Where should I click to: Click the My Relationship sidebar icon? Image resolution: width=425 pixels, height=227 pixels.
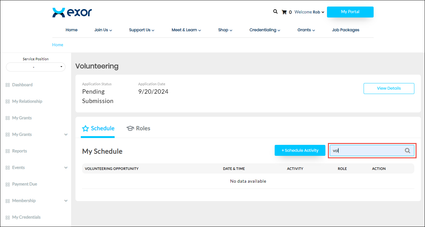pyautogui.click(x=8, y=101)
